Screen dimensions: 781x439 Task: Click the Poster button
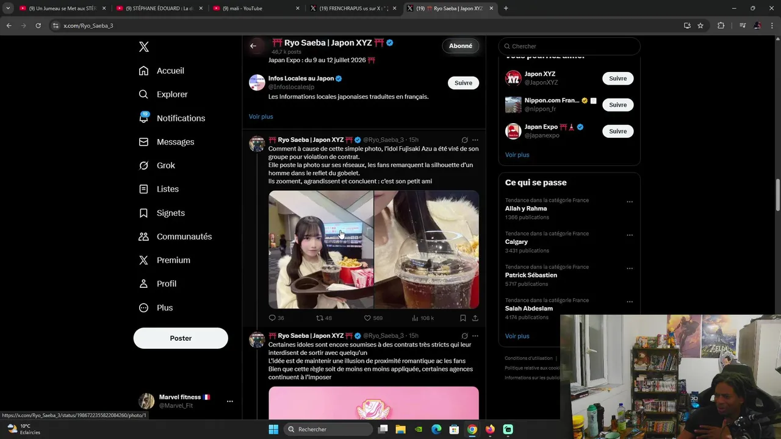click(x=181, y=338)
